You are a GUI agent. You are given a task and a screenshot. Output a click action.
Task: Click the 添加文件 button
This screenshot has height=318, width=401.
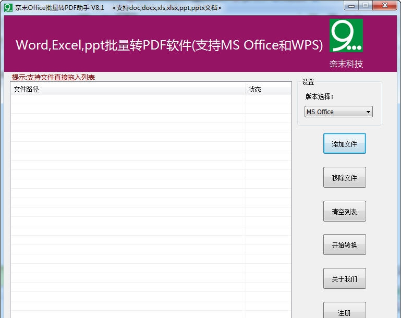click(x=345, y=143)
